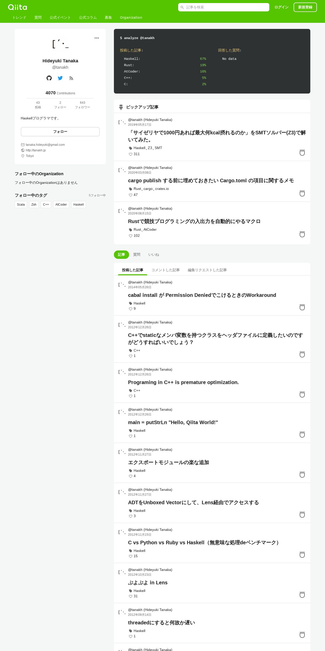This screenshot has width=325, height=651.
Task: Stock the cabal install Workaround article
Action: tap(302, 307)
